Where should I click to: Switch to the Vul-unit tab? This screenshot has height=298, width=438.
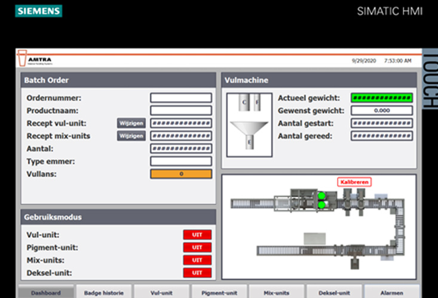161,293
